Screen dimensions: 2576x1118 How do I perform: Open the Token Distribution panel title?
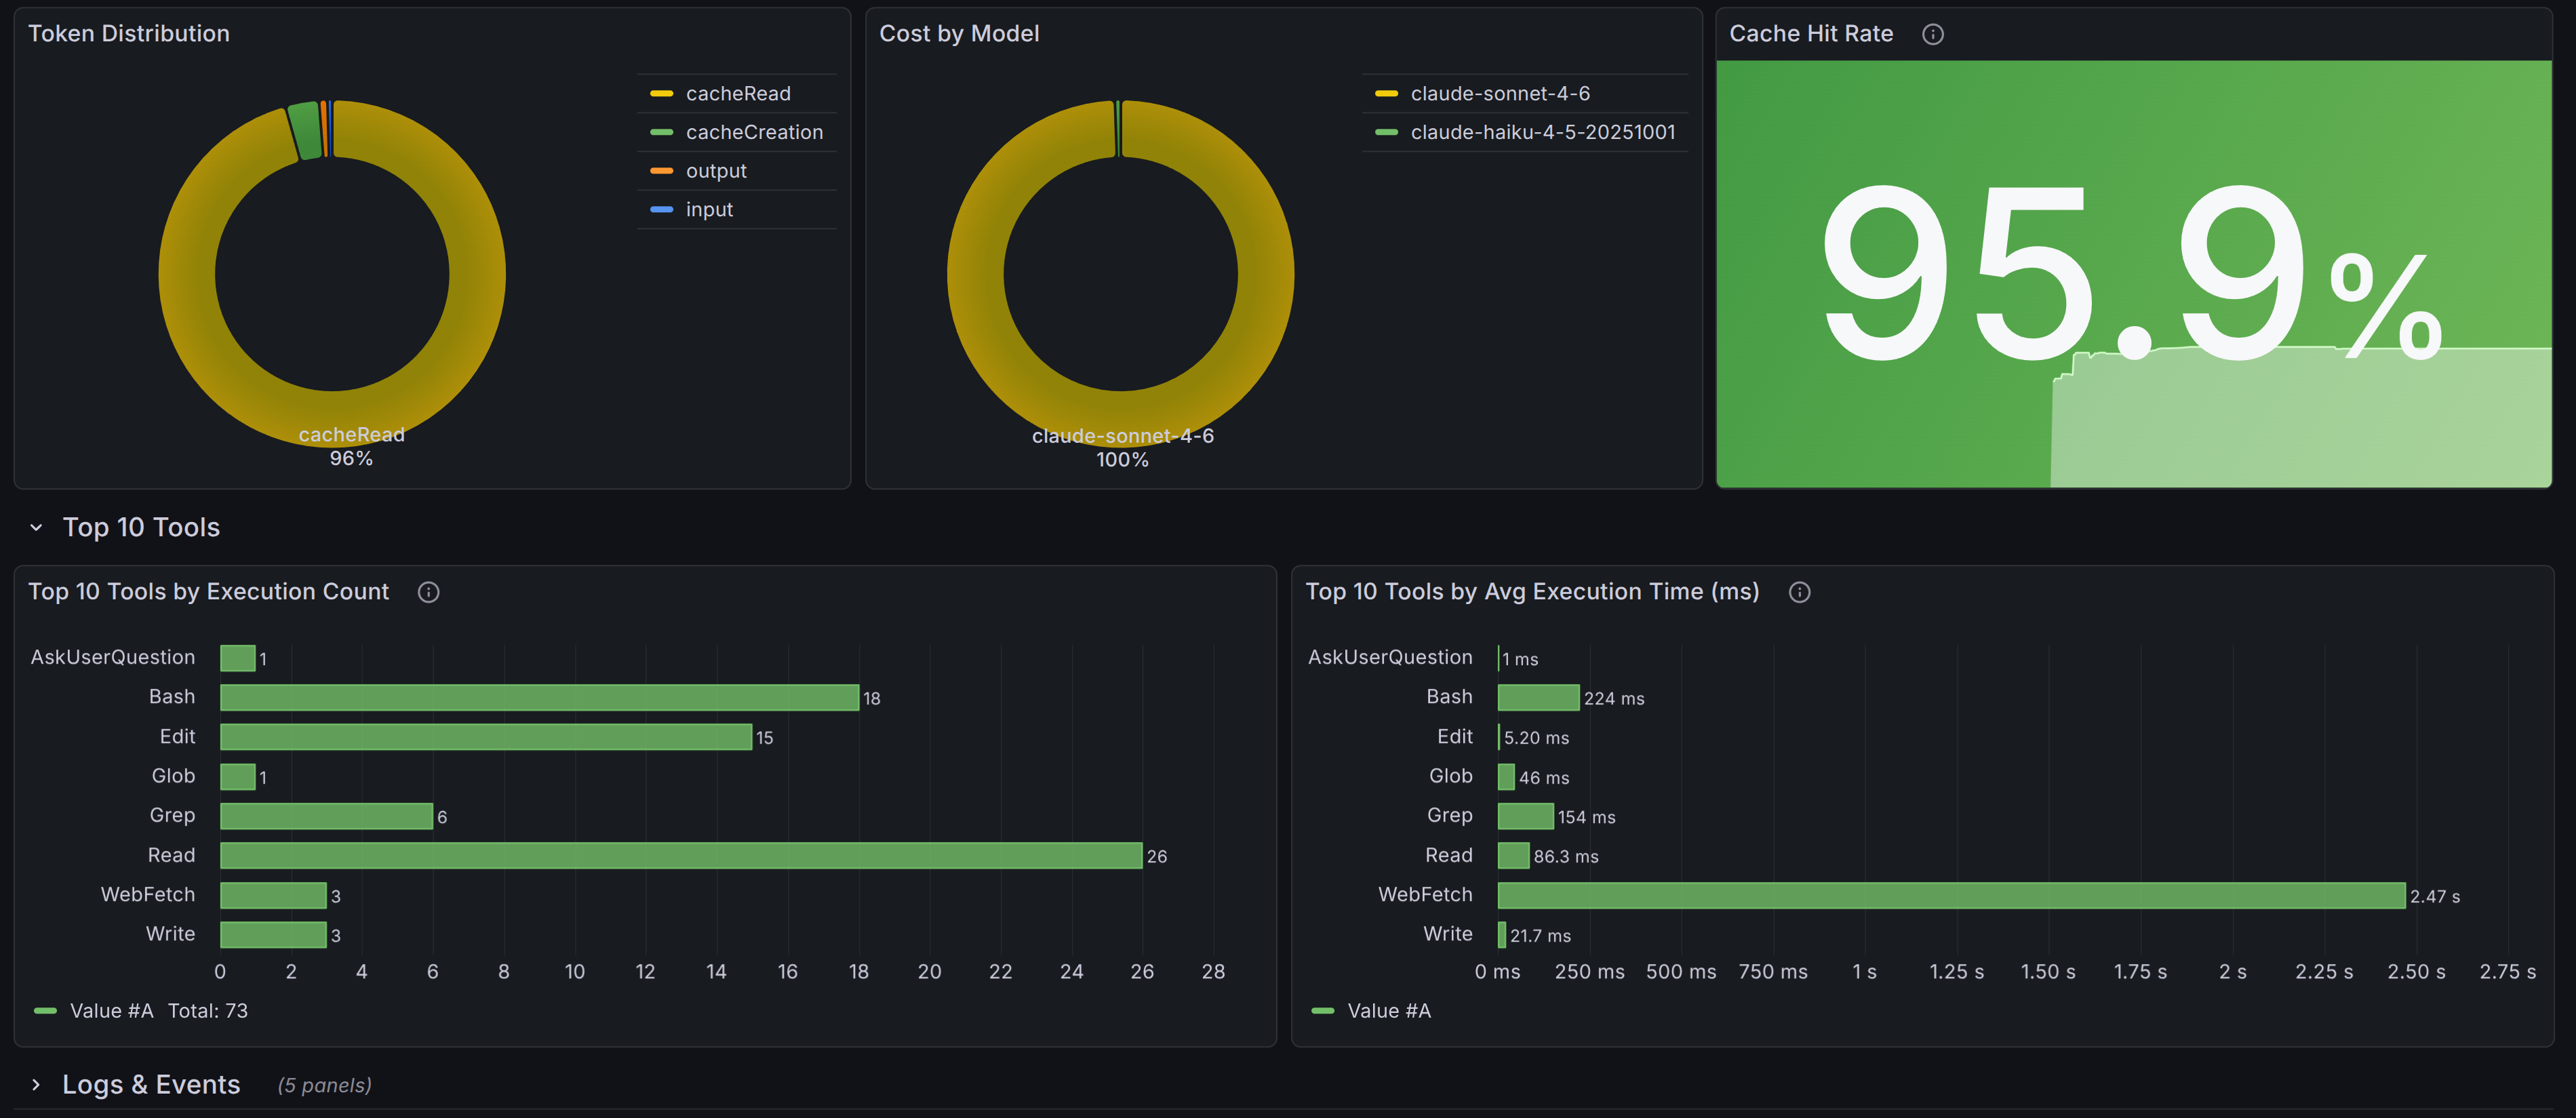pyautogui.click(x=129, y=33)
